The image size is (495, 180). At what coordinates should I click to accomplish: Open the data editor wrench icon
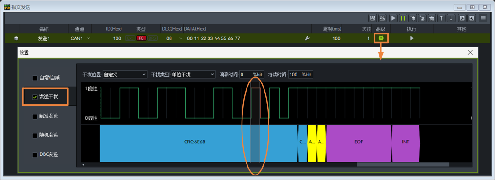[x=307, y=38]
